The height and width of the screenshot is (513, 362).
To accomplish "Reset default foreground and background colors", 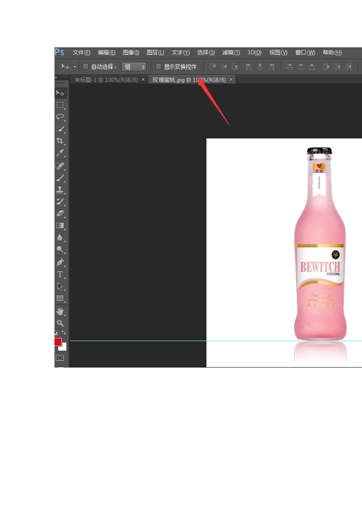I will pos(56,333).
